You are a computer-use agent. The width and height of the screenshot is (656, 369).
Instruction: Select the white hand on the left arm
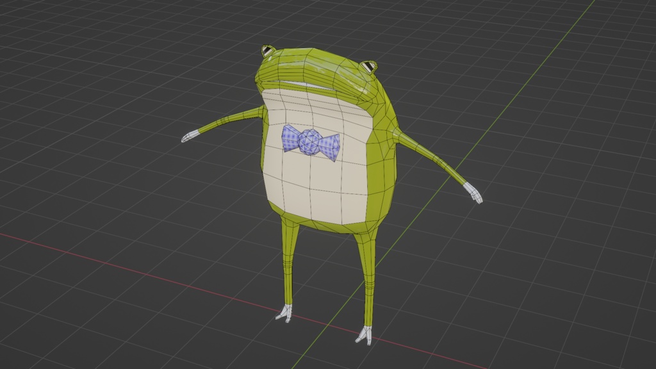(190, 136)
